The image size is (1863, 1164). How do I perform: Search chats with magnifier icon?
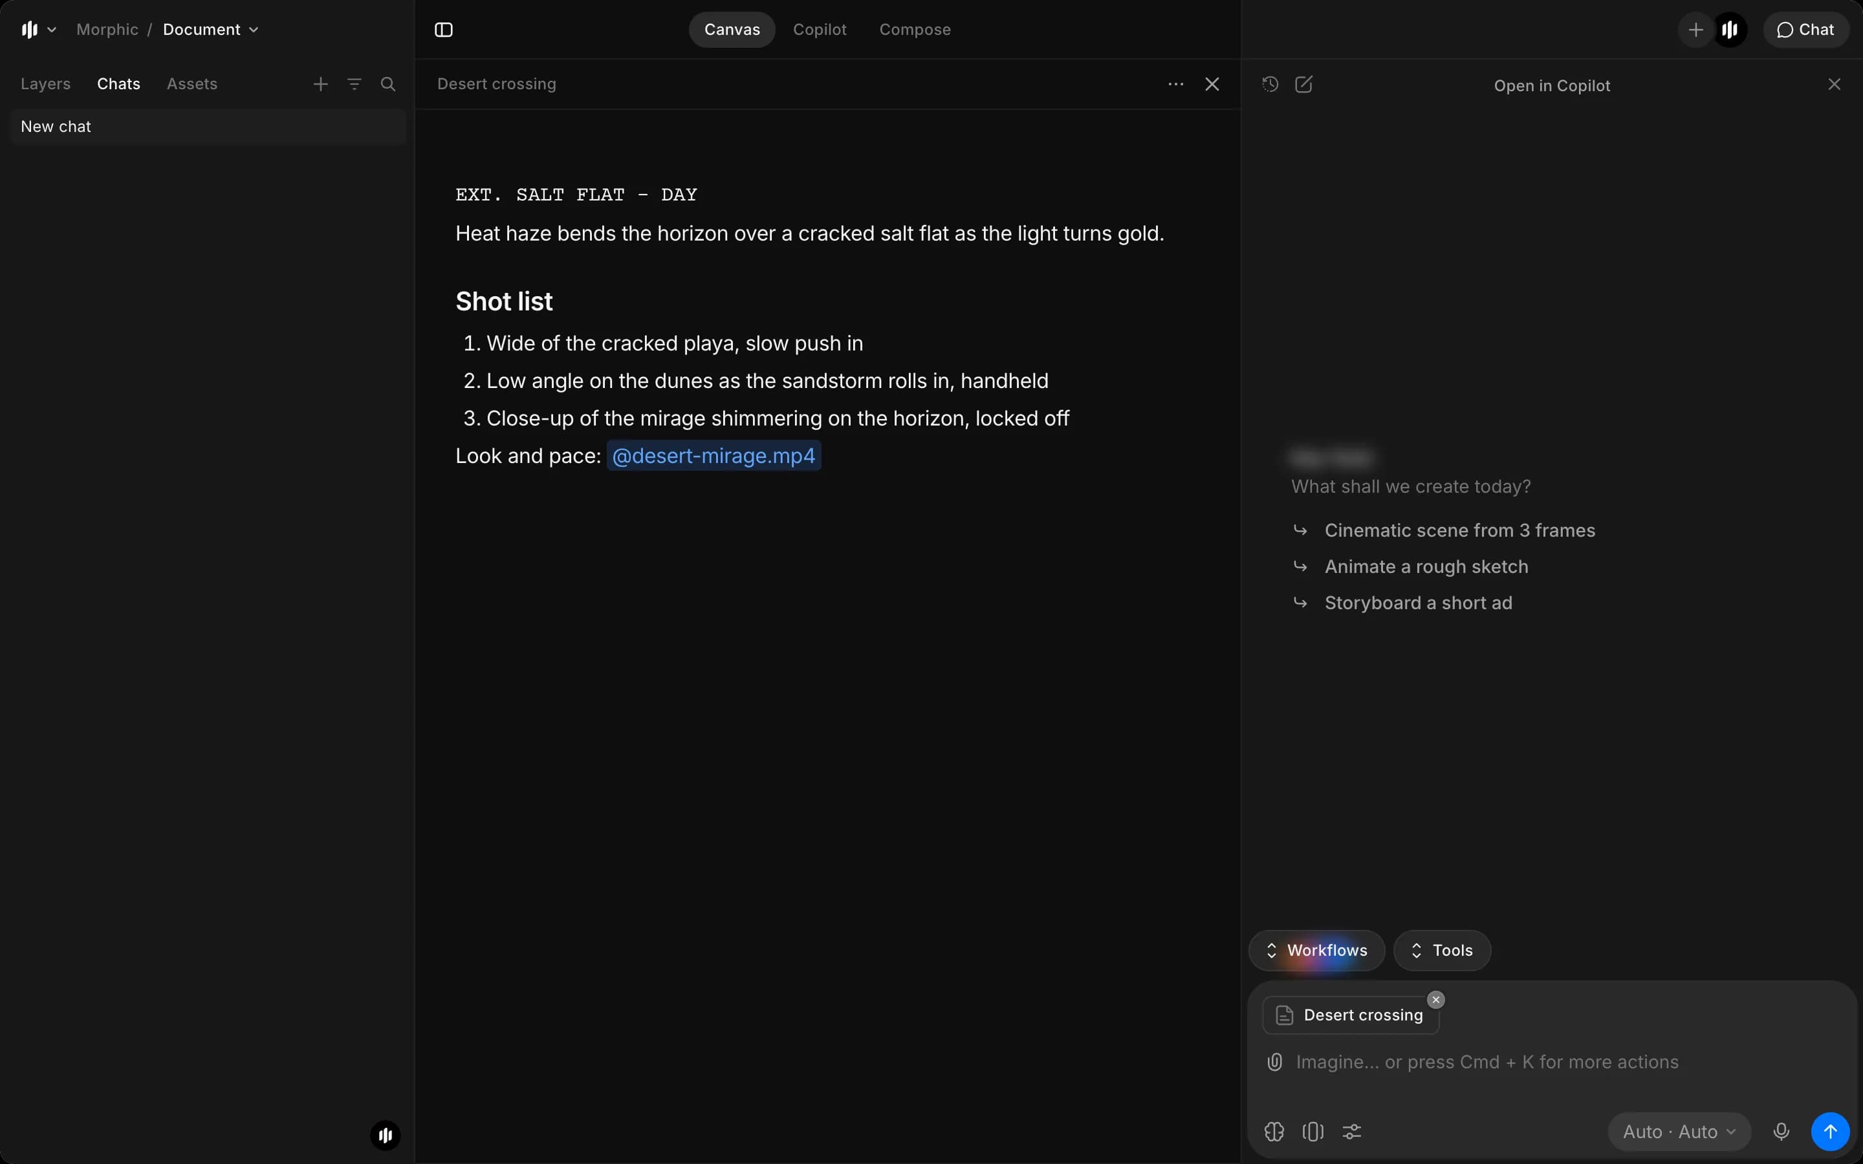388,84
